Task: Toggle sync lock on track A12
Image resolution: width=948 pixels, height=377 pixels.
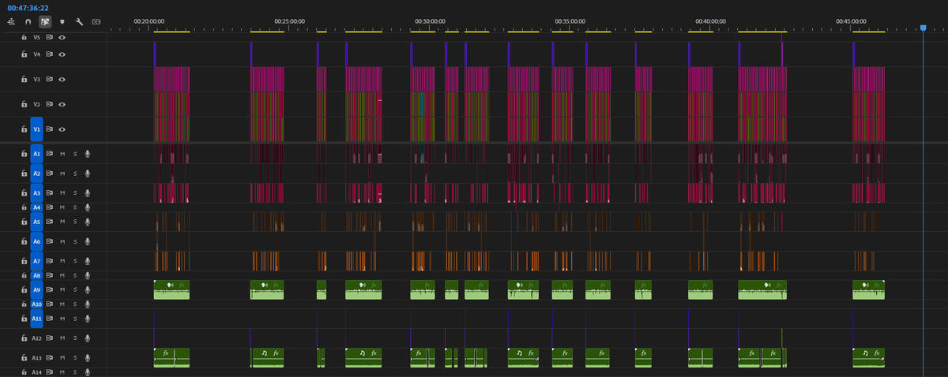Action: tap(49, 338)
